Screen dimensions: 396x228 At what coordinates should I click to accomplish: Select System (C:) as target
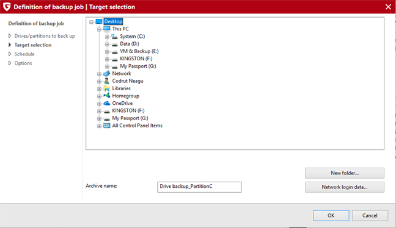(133, 37)
